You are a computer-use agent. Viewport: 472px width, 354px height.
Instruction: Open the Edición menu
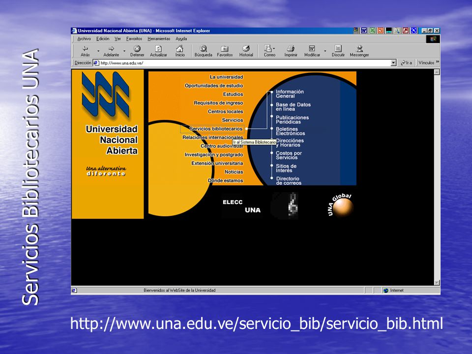click(103, 39)
